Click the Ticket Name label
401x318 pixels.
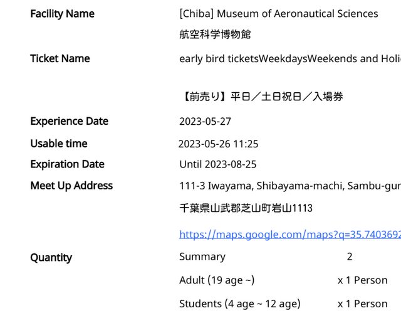coord(60,58)
